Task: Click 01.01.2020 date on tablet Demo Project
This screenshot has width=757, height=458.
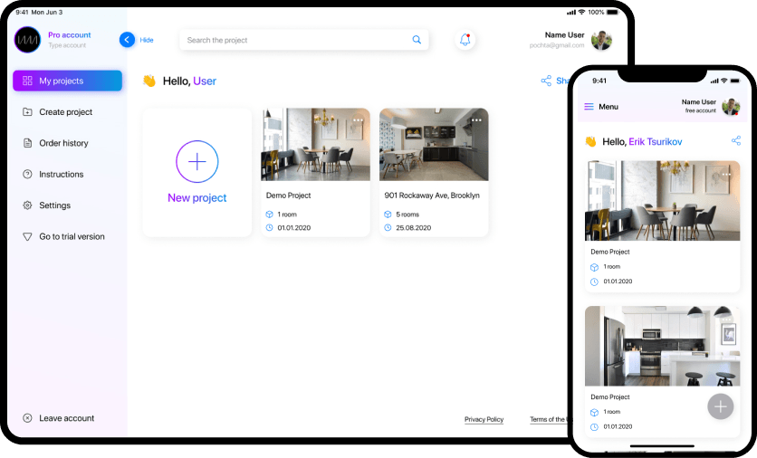Action: pyautogui.click(x=294, y=228)
